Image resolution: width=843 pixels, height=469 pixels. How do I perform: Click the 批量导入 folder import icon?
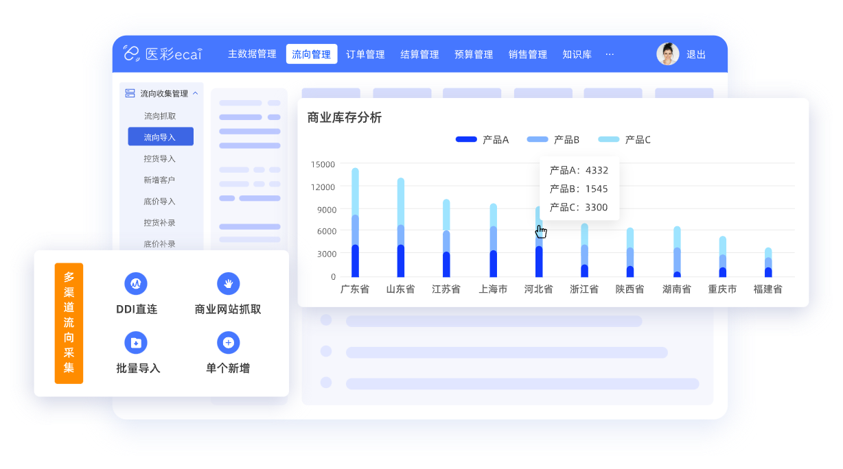point(136,342)
